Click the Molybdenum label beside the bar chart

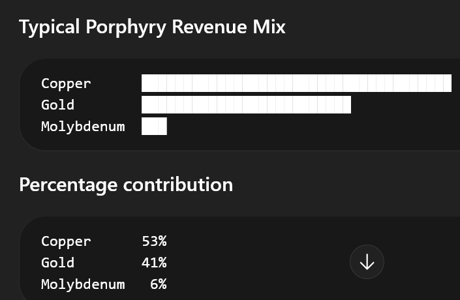coord(83,127)
